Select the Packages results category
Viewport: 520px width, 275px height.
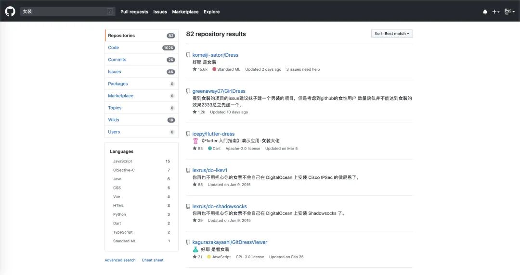point(142,84)
